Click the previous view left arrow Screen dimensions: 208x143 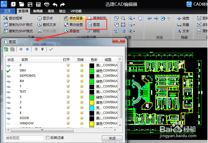click(x=149, y=18)
